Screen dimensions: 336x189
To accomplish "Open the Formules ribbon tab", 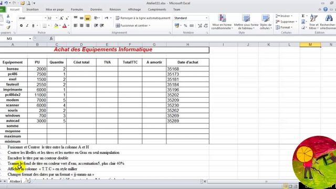I will (77, 9).
